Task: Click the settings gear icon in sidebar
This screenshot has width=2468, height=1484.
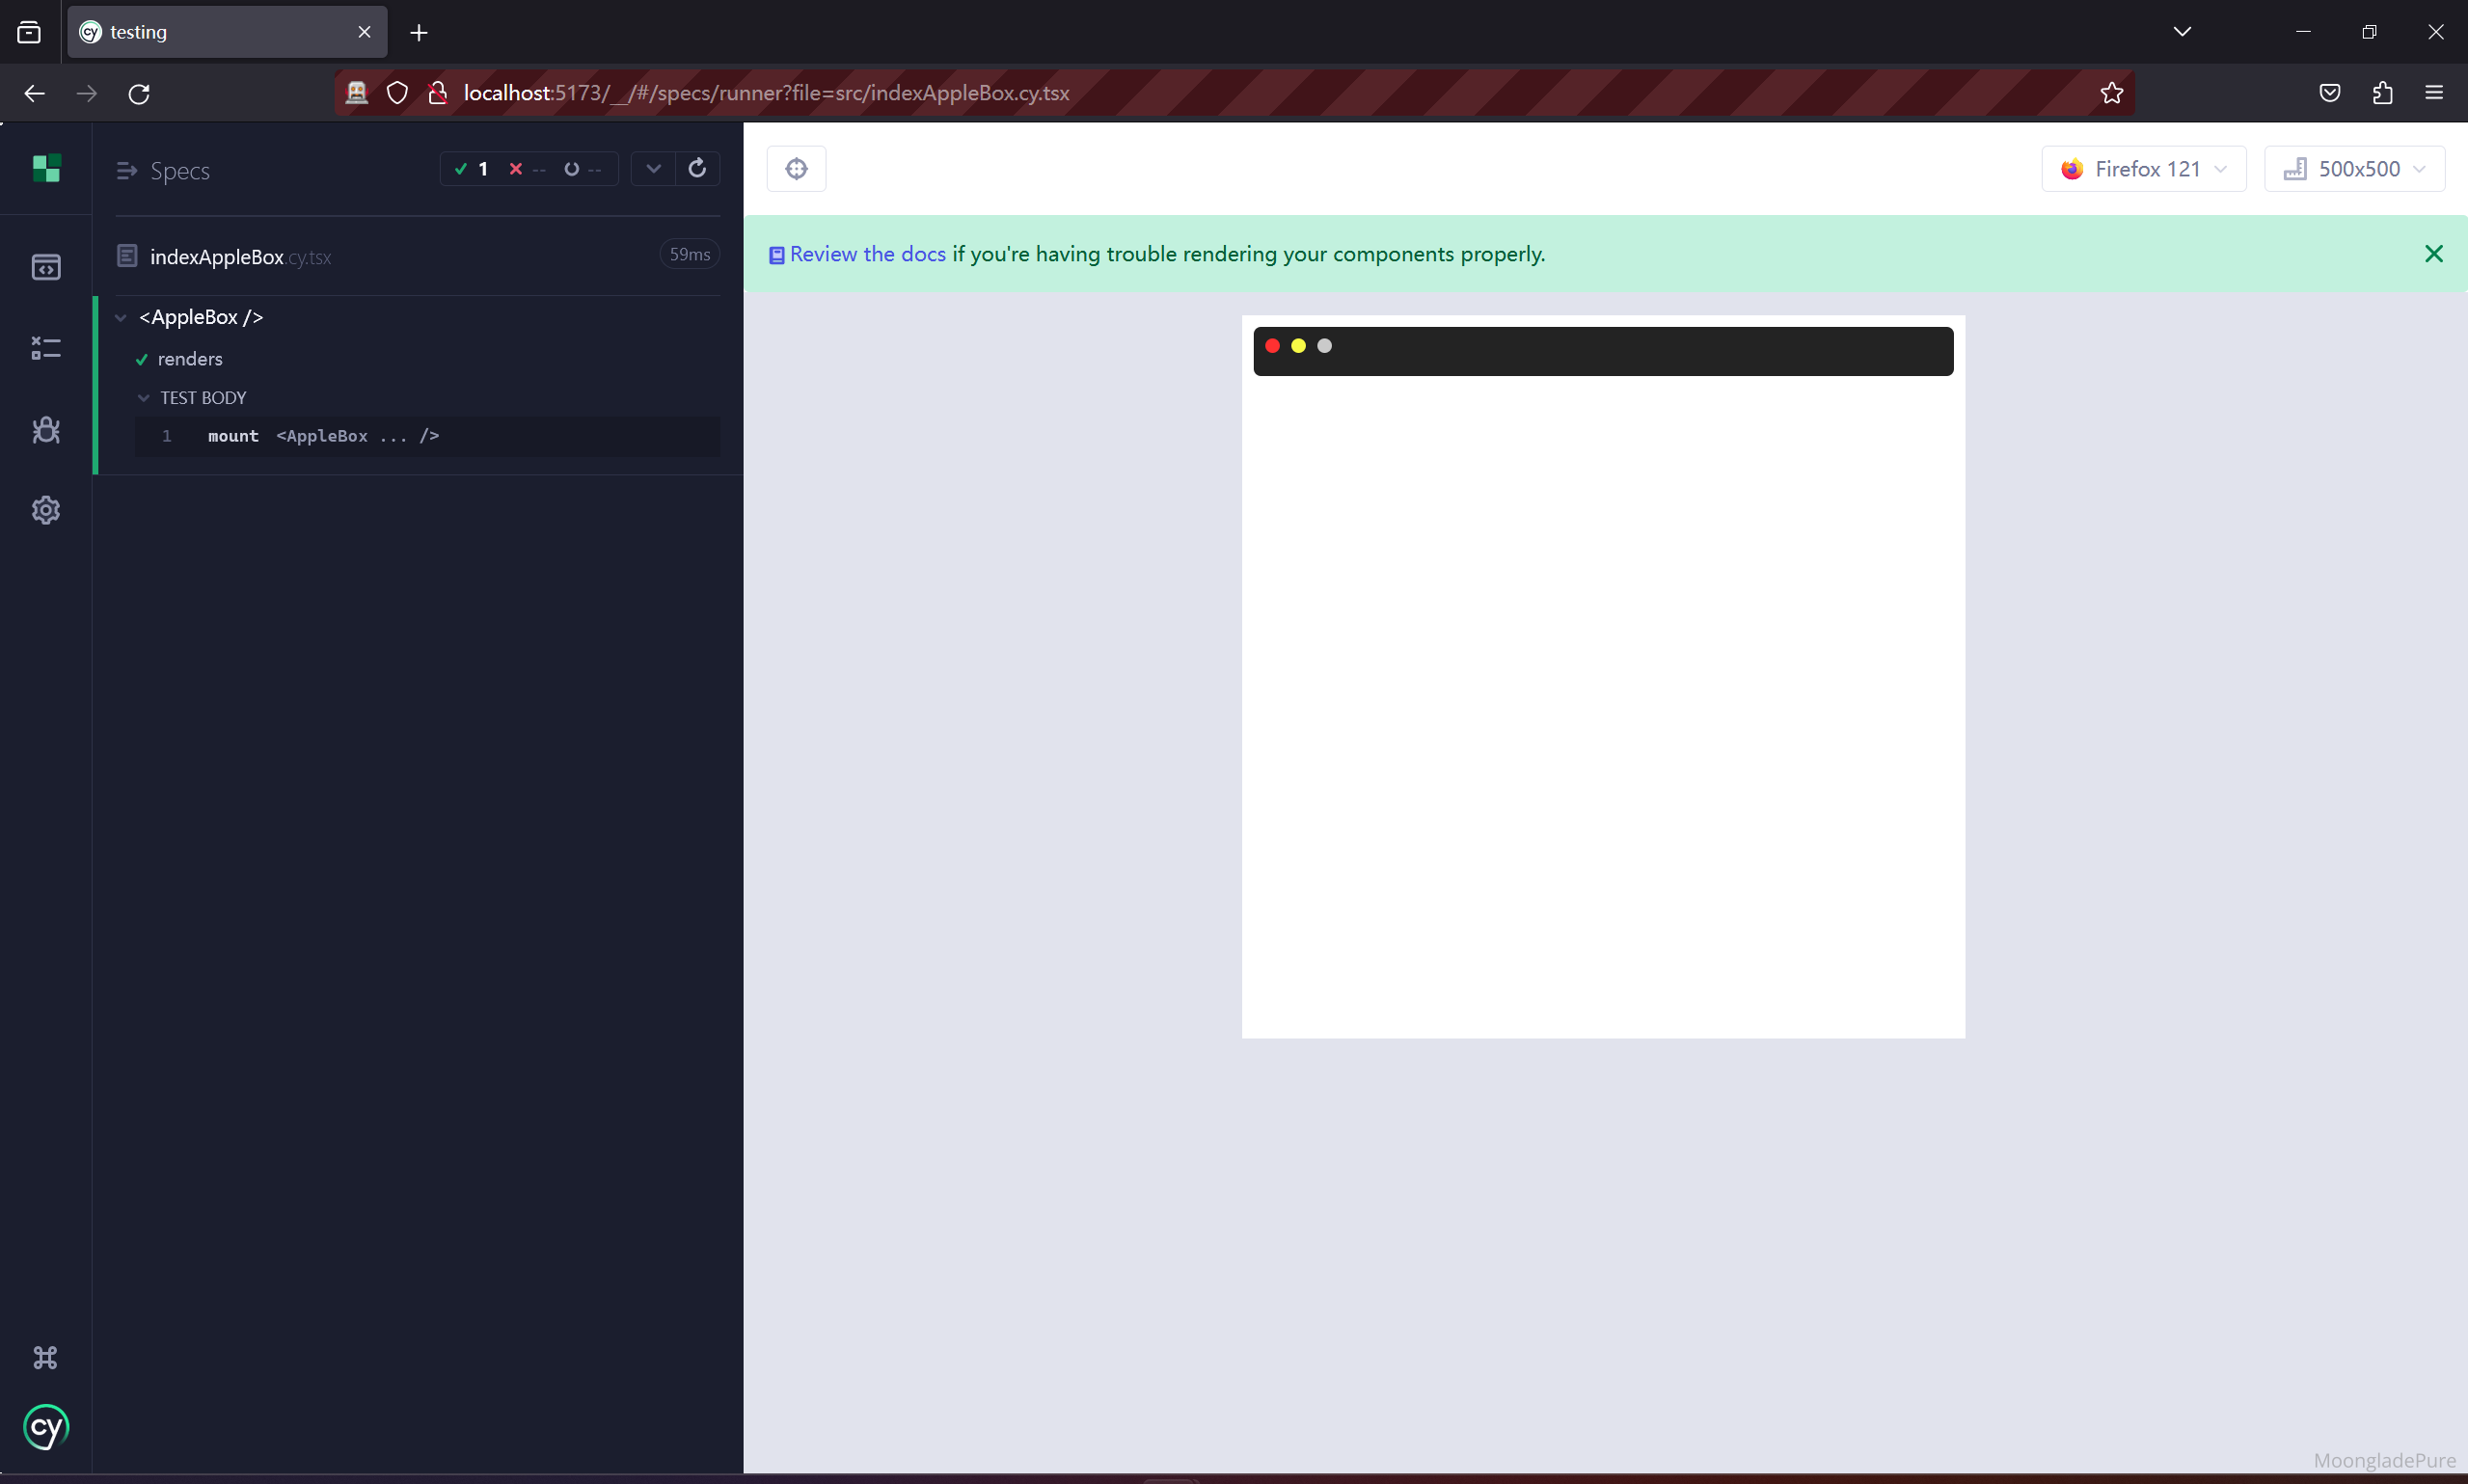Action: click(44, 509)
